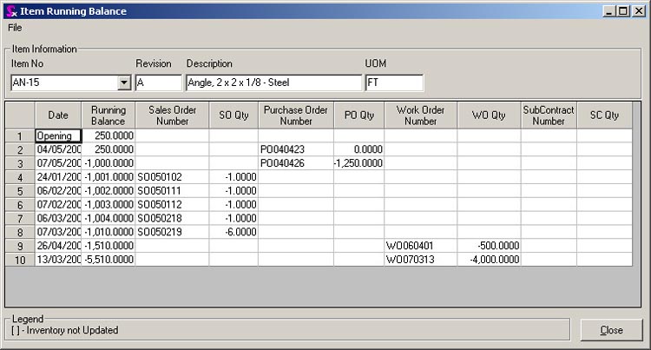Click the Revision input field
The height and width of the screenshot is (350, 651).
pos(158,83)
